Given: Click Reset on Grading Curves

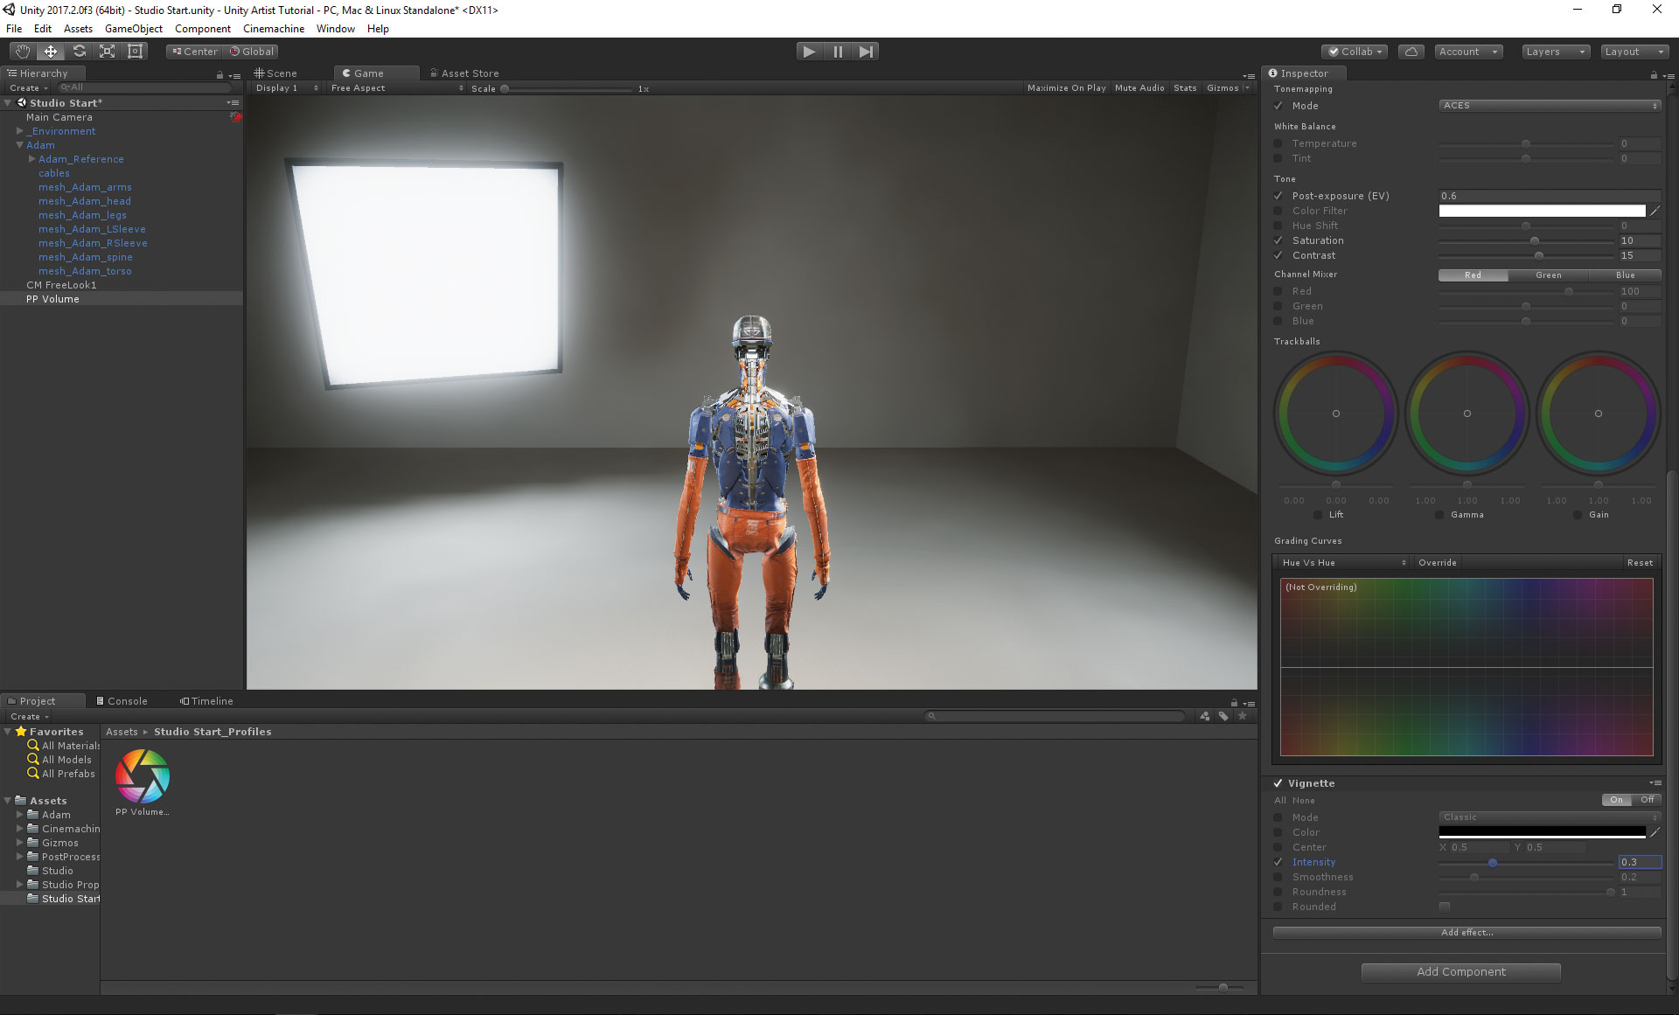Looking at the screenshot, I should tap(1640, 563).
